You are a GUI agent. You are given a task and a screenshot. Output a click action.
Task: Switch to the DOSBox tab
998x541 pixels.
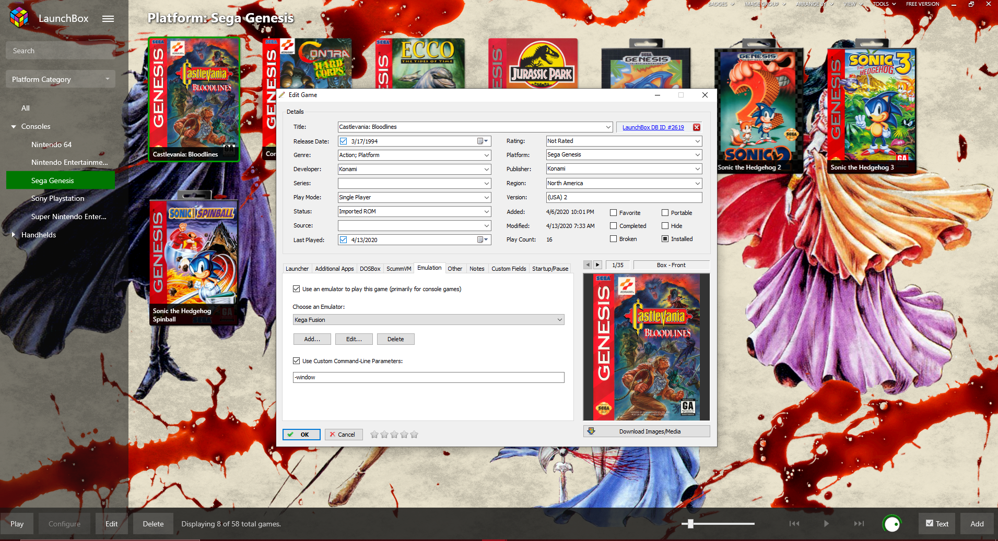370,269
